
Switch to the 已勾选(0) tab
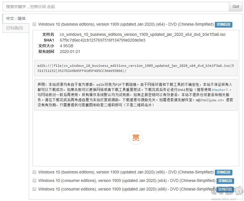coord(16,28)
